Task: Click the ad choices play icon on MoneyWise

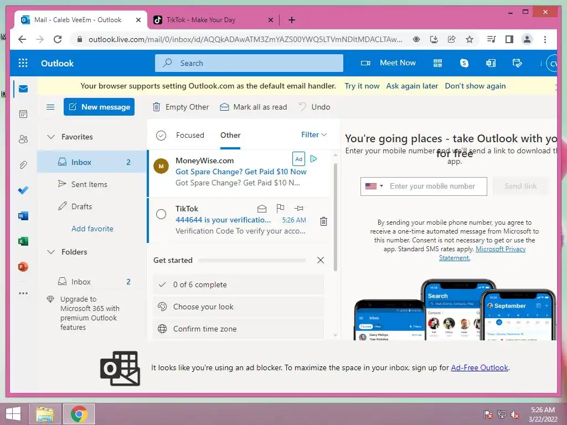Action: pos(313,159)
